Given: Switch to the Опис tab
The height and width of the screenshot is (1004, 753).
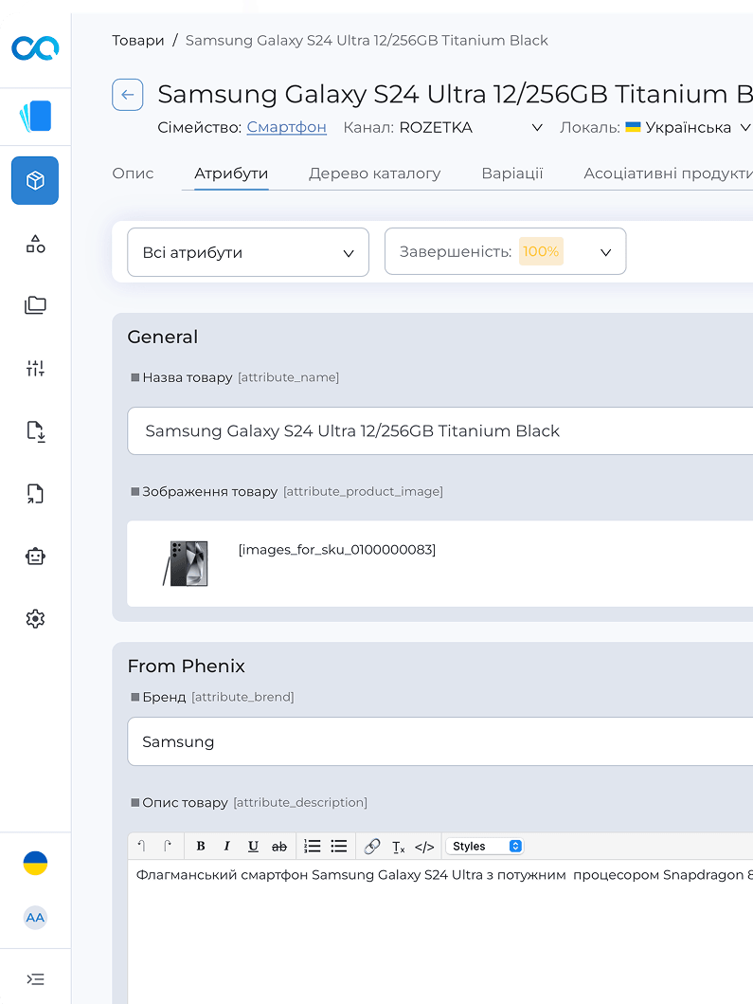Looking at the screenshot, I should 133,173.
